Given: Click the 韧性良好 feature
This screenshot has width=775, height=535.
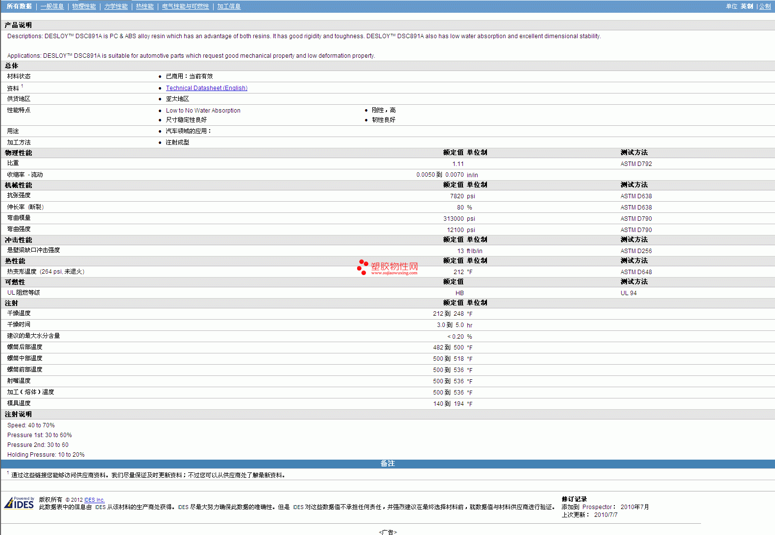Looking at the screenshot, I should [384, 120].
